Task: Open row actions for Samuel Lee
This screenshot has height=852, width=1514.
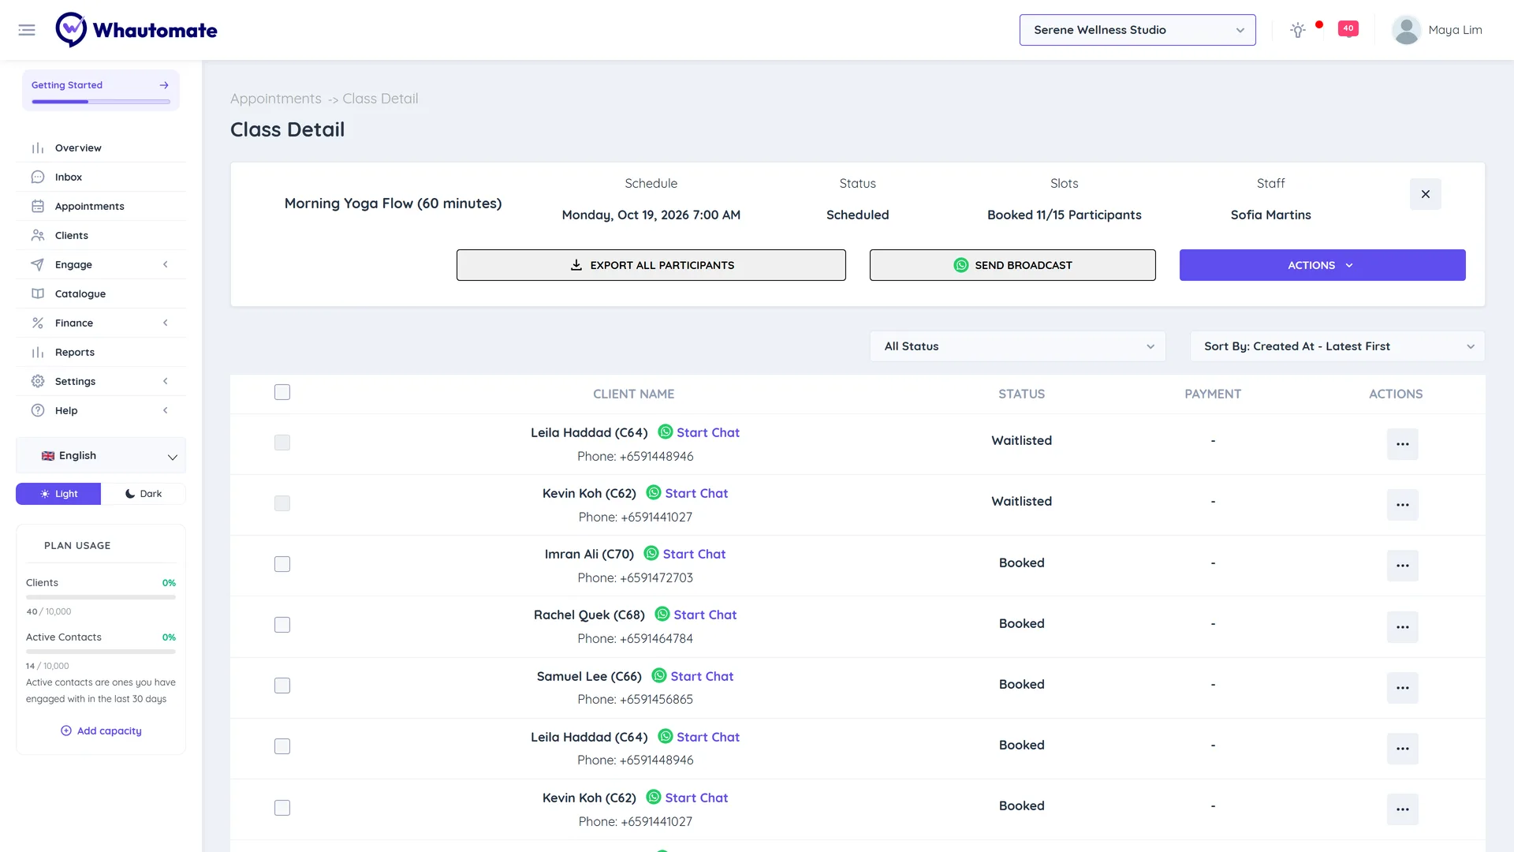Action: click(1402, 688)
